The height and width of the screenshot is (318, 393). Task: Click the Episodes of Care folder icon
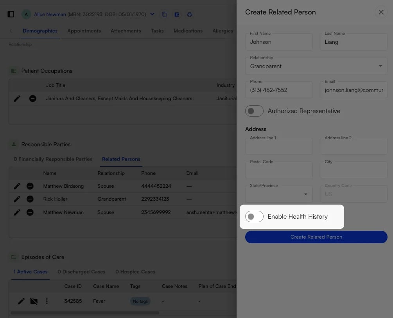pos(14,257)
